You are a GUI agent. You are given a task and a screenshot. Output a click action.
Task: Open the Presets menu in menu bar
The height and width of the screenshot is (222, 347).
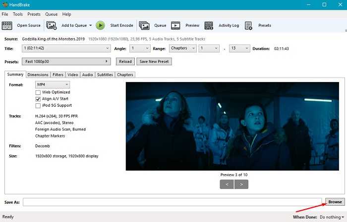(x=34, y=14)
